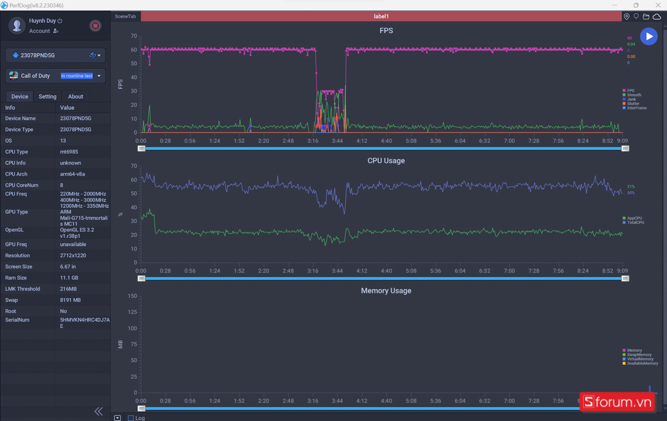Screen dimensions: 667x421
Task: Click the label1 scene bar
Action: [381, 17]
